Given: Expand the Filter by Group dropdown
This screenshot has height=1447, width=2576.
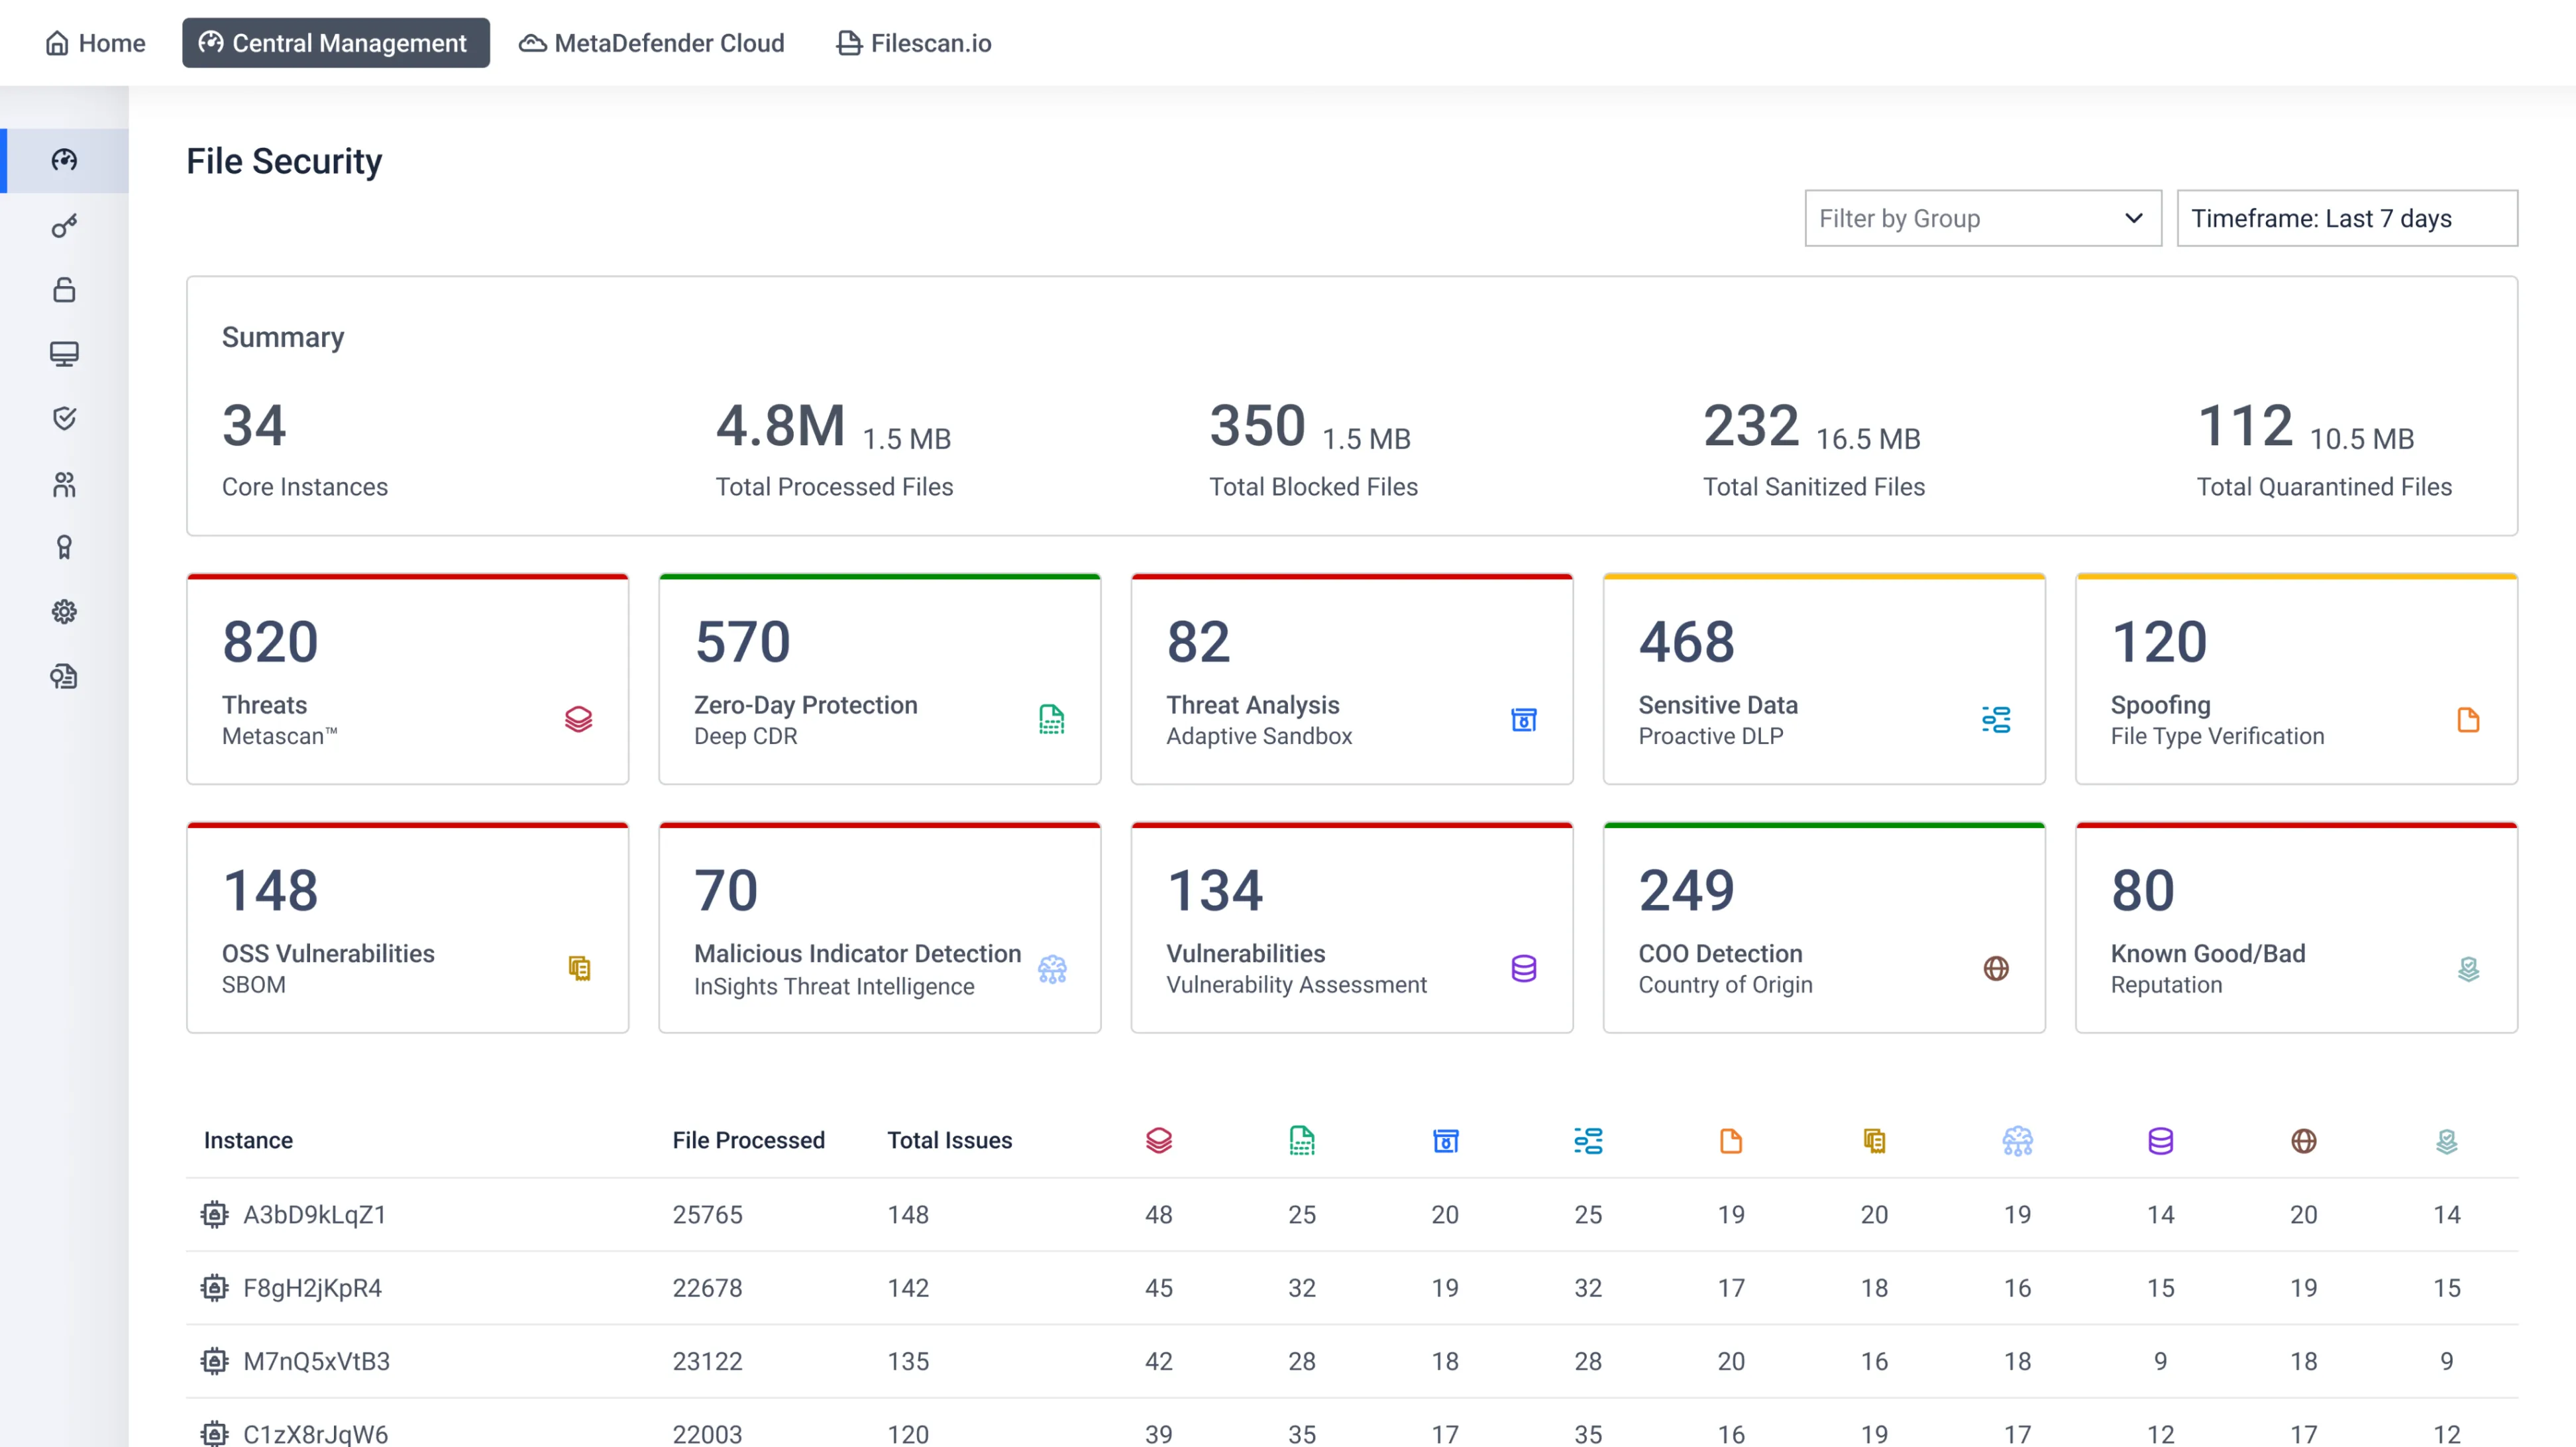Looking at the screenshot, I should click(1982, 218).
